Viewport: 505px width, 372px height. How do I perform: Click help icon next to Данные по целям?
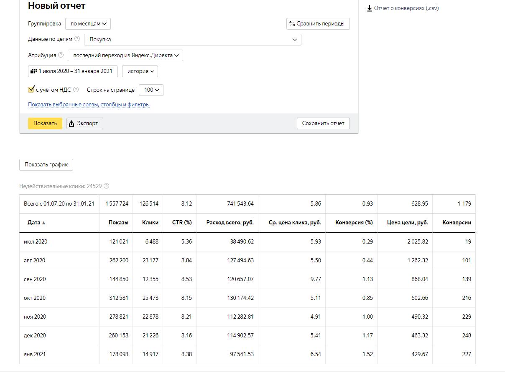(x=77, y=39)
